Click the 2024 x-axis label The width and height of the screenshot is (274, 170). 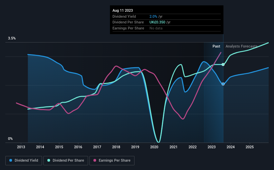coord(231,147)
